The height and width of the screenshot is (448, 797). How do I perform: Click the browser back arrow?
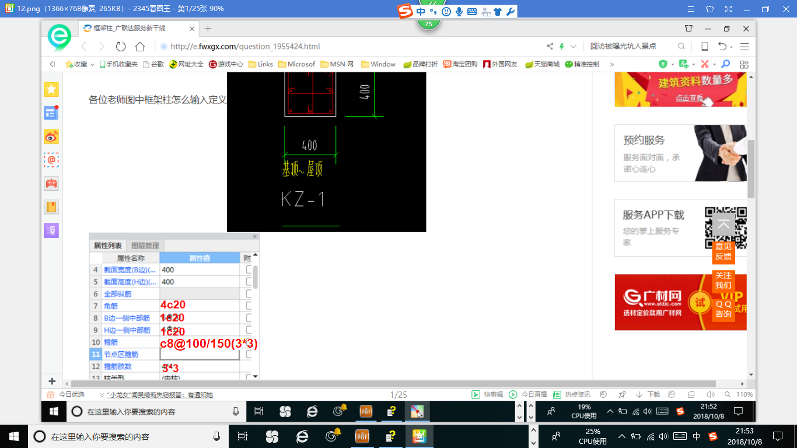[x=83, y=46]
